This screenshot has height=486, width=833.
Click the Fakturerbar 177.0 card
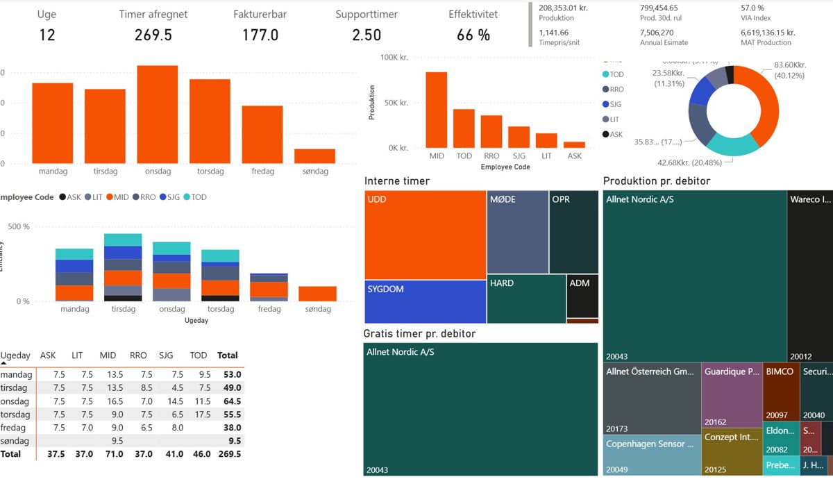pos(260,26)
